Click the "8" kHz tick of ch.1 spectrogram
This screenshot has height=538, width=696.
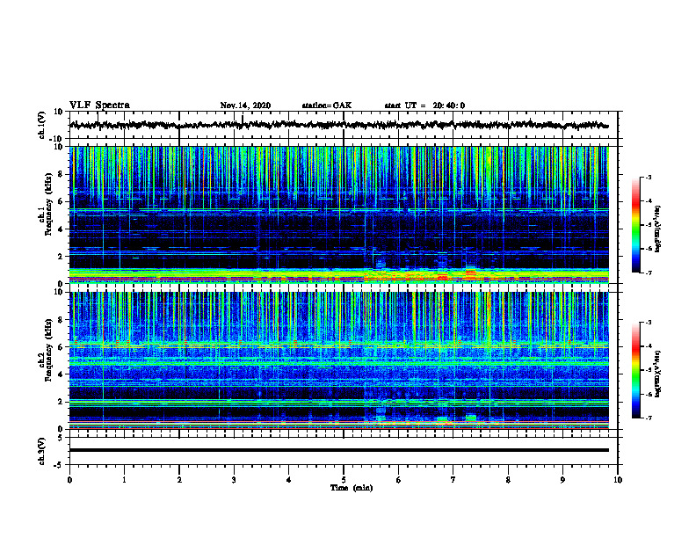click(x=61, y=174)
